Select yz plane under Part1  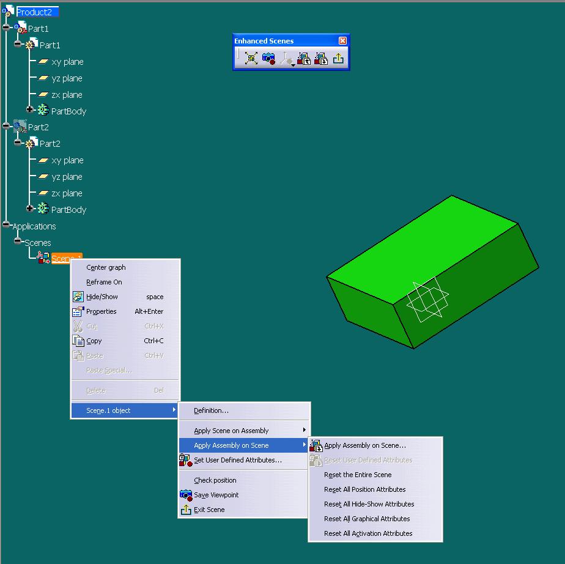[x=67, y=78]
